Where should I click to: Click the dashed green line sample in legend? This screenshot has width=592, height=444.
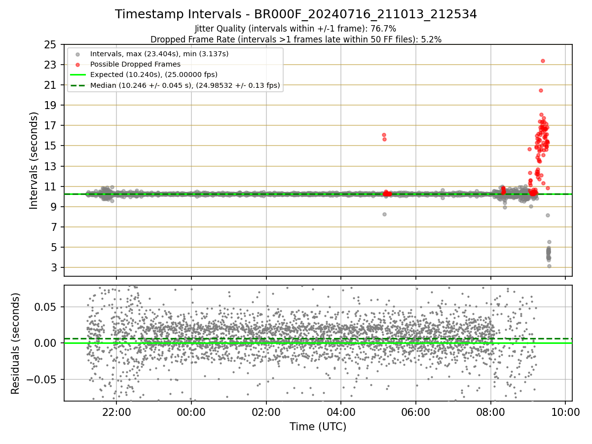77,85
